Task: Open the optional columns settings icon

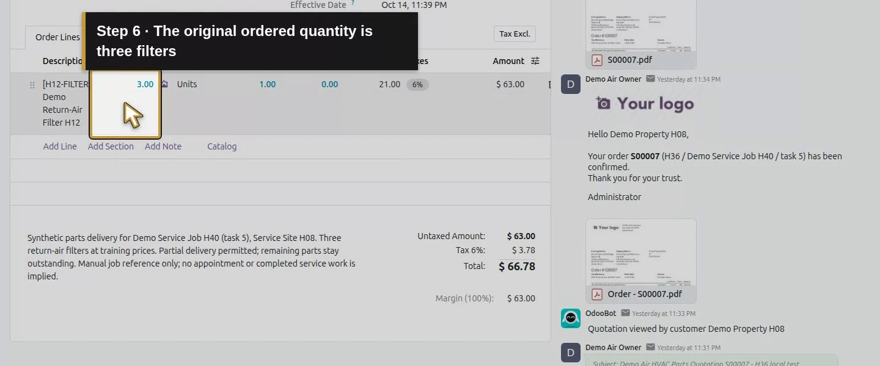Action: coord(535,61)
